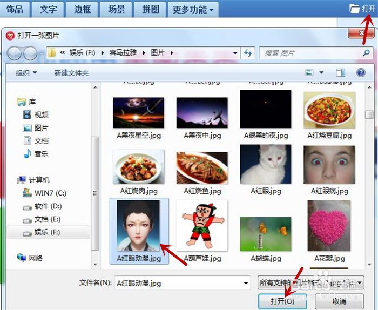Click 娱乐 (F:) in address path
Screen dimensions: 378x310
[x=83, y=53]
